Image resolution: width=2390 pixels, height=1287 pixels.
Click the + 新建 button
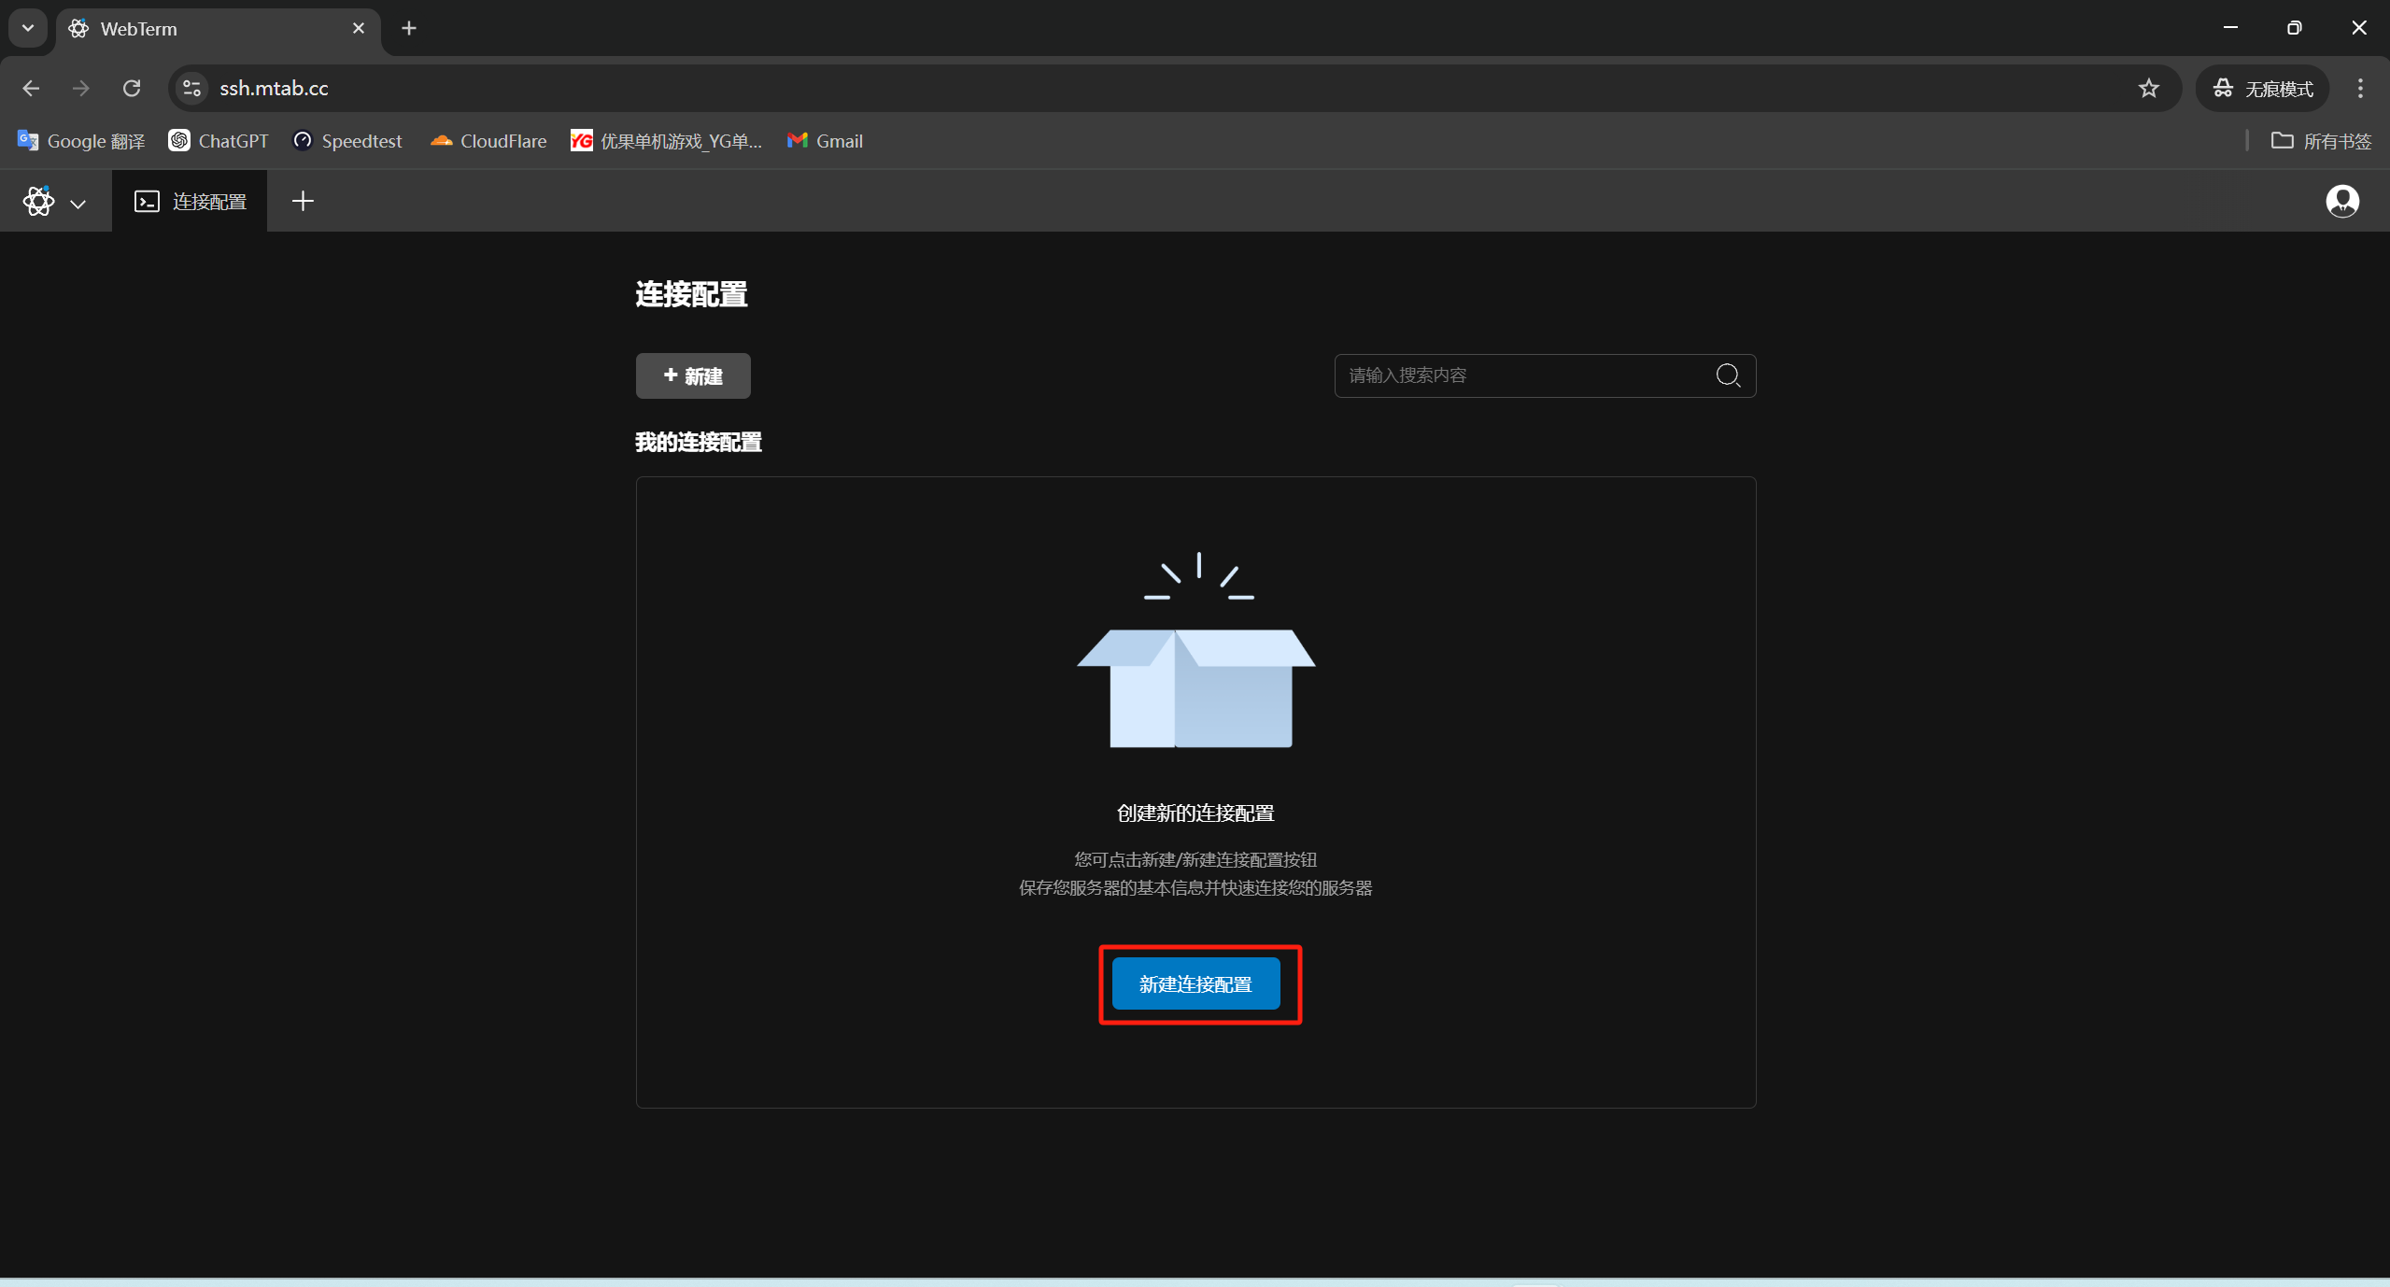click(x=693, y=376)
